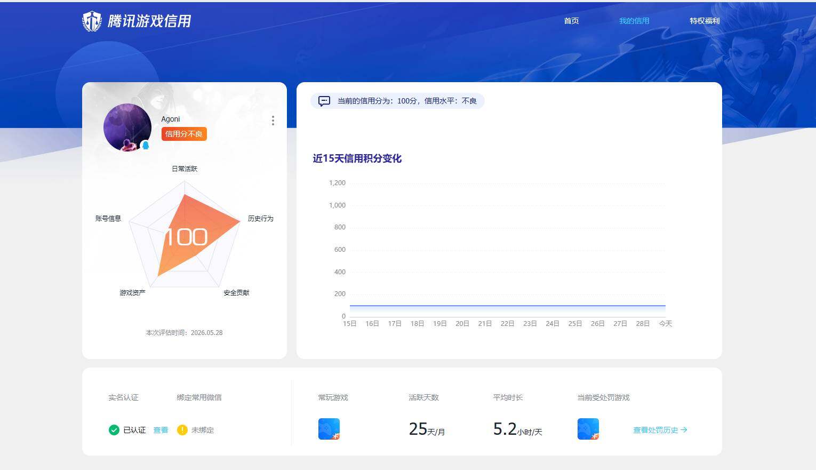Click the 日常活跃 radar axis label
Viewport: 816px width, 470px height.
185,169
